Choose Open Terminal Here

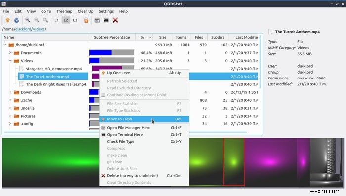click(x=144, y=134)
